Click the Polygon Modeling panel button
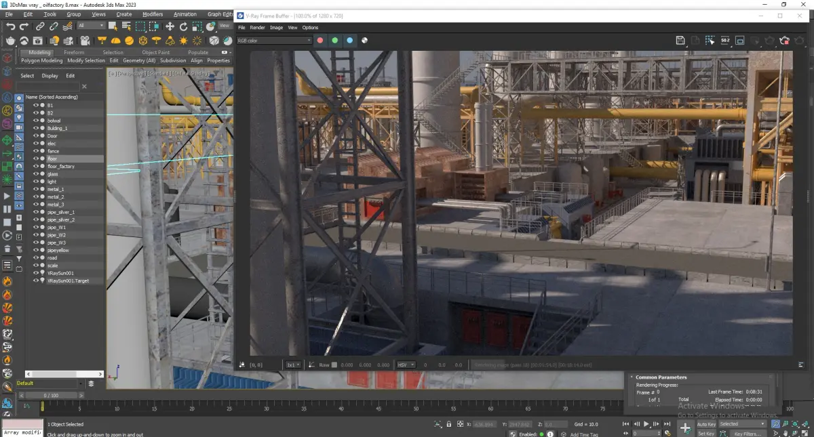The image size is (814, 437). 41,60
